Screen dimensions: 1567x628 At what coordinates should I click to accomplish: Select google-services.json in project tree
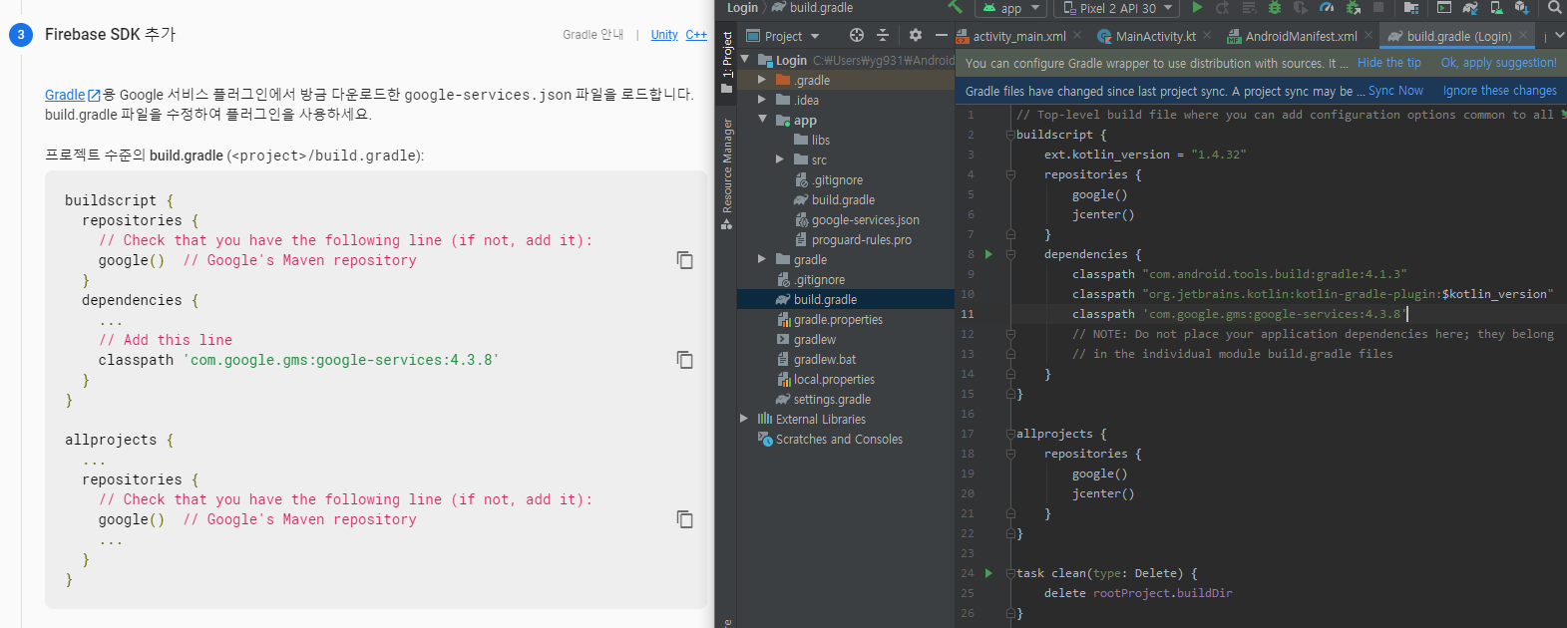coord(856,220)
